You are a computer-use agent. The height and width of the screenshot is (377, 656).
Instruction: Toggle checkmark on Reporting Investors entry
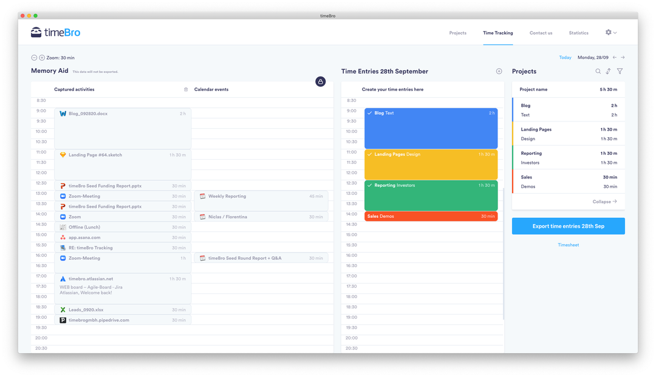[x=369, y=185]
